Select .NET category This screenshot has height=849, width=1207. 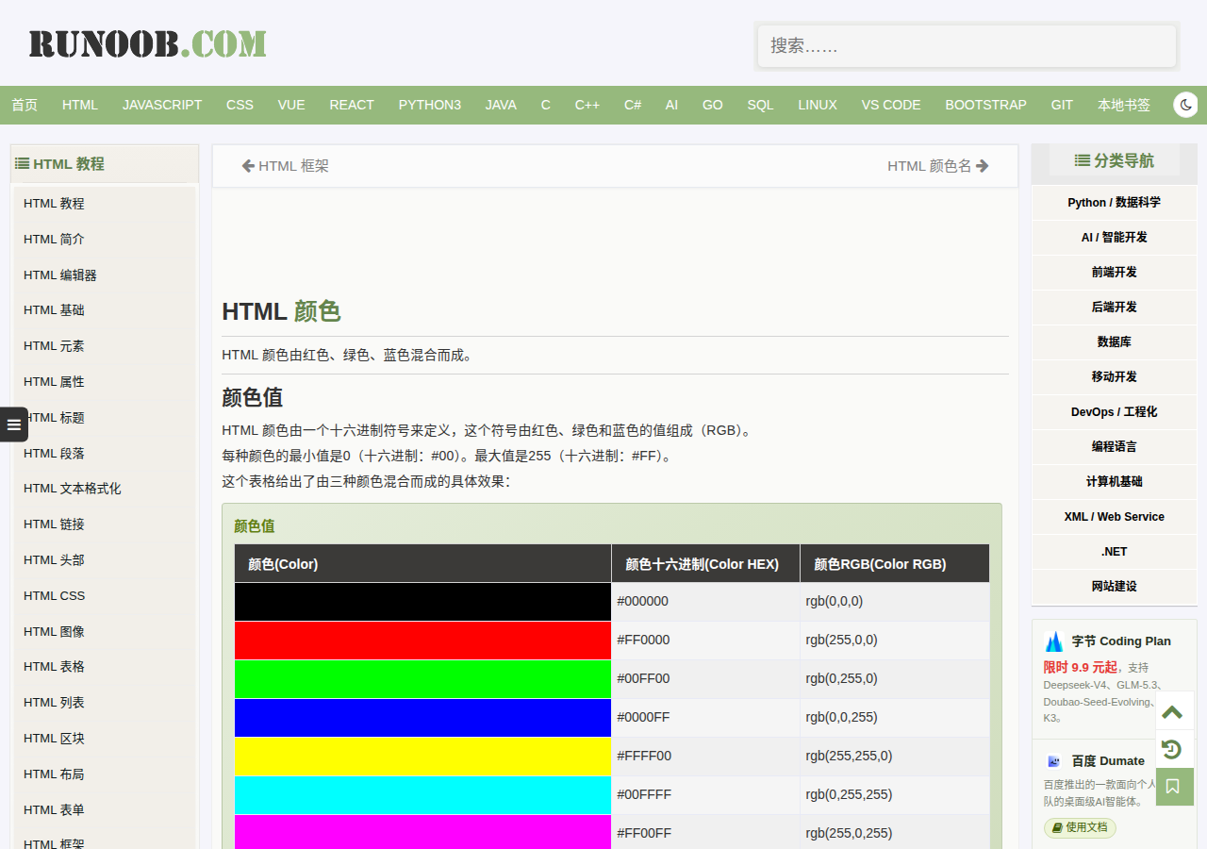1115,552
